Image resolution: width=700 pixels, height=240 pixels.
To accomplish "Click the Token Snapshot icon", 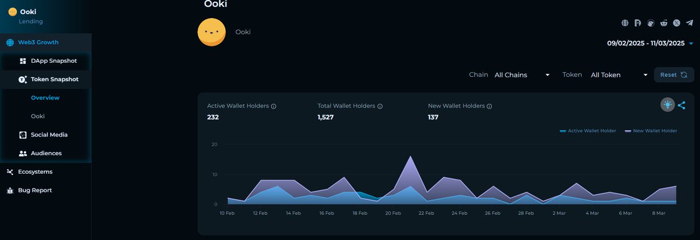I will [23, 80].
